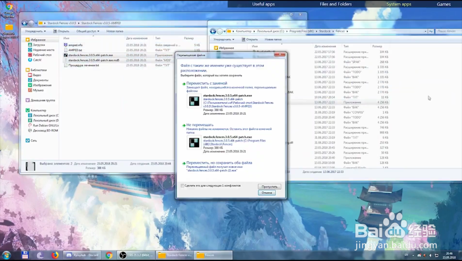The width and height of the screenshot is (462, 261).
Task: Go back in AMPED folder window
Action: [25, 23]
